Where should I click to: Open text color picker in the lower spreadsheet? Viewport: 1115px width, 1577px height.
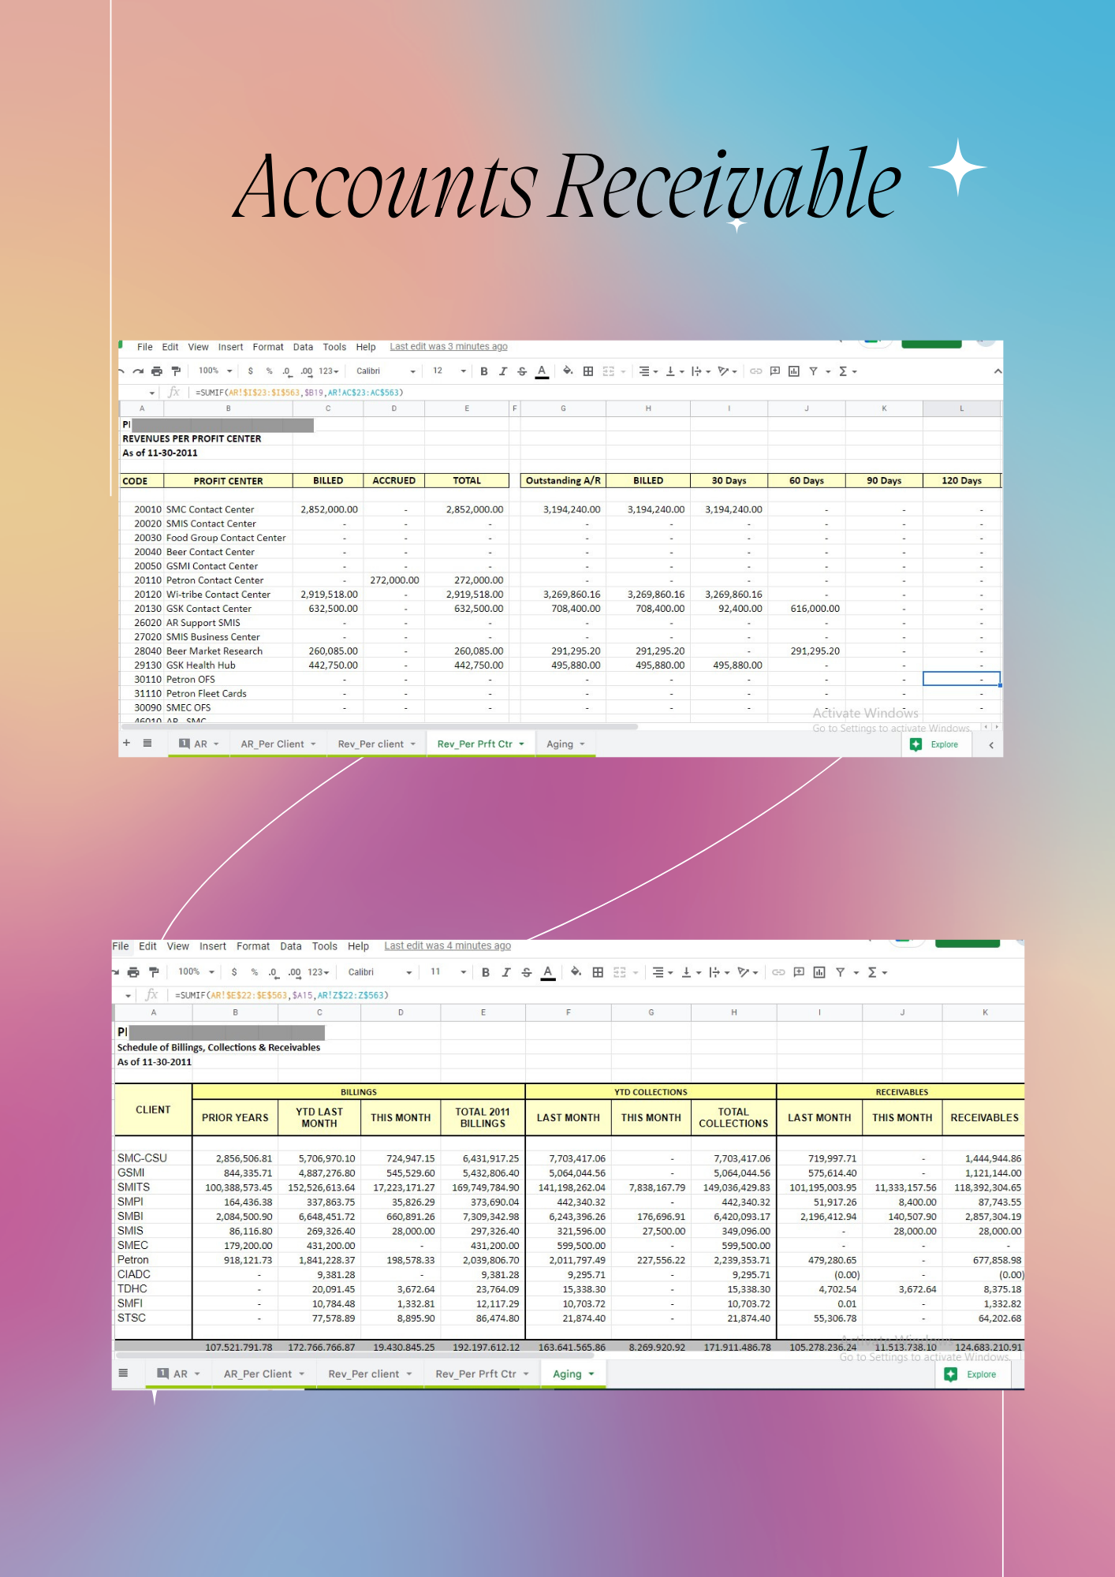coord(548,972)
